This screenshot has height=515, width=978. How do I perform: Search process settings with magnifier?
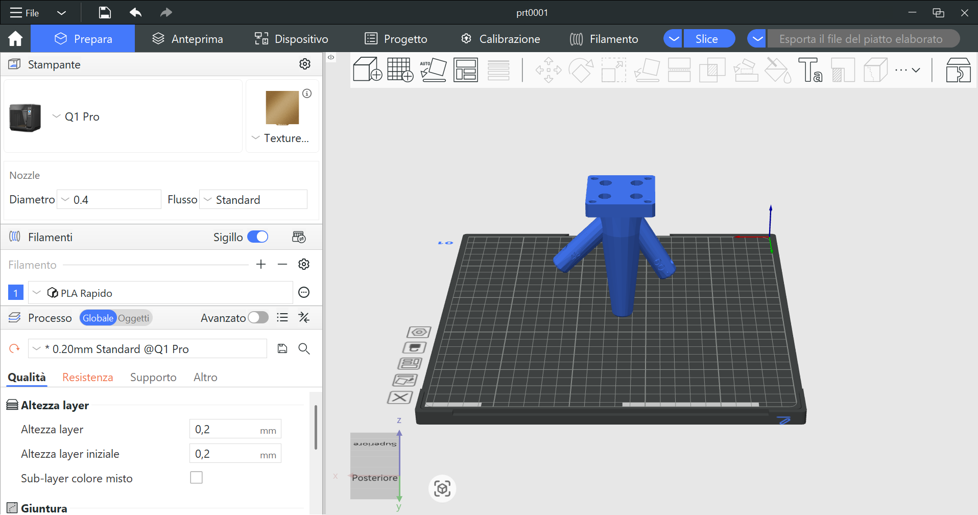(x=304, y=348)
